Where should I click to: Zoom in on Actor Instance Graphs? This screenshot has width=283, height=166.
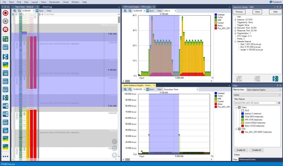click(x=125, y=89)
